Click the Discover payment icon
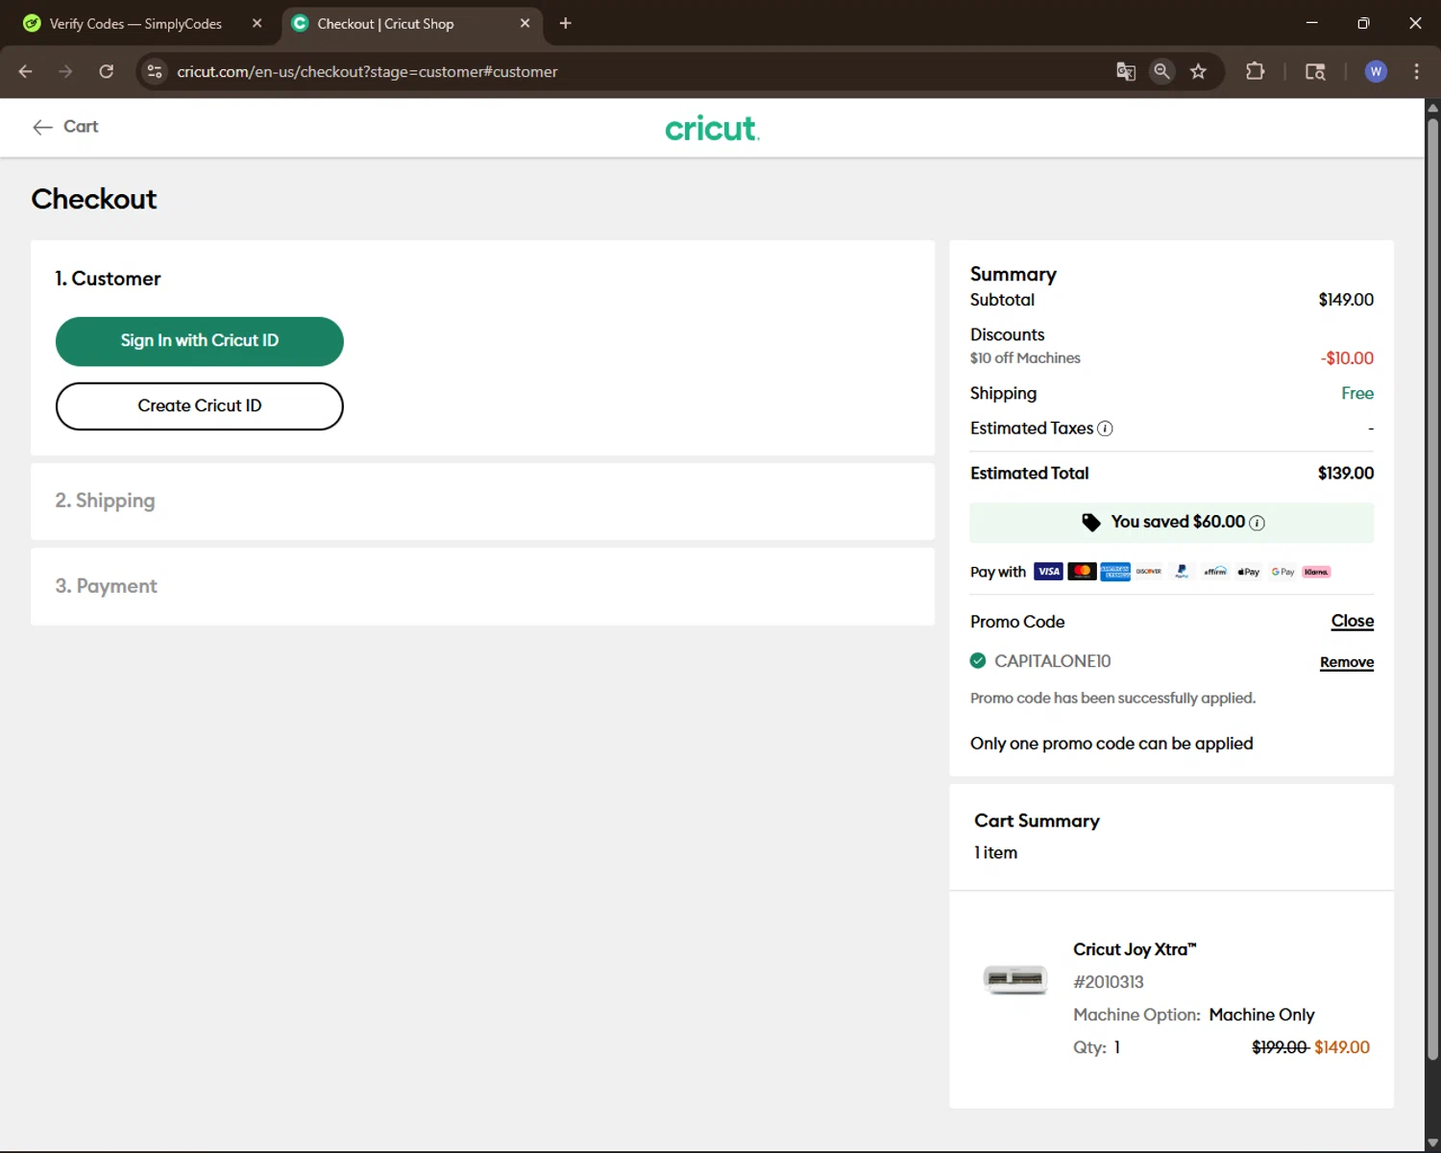The width and height of the screenshot is (1441, 1153). [x=1149, y=572]
